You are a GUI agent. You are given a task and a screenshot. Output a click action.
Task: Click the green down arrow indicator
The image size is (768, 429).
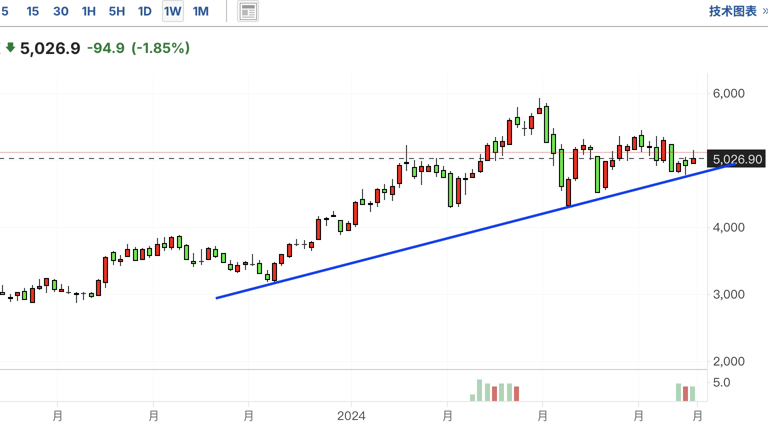(10, 48)
